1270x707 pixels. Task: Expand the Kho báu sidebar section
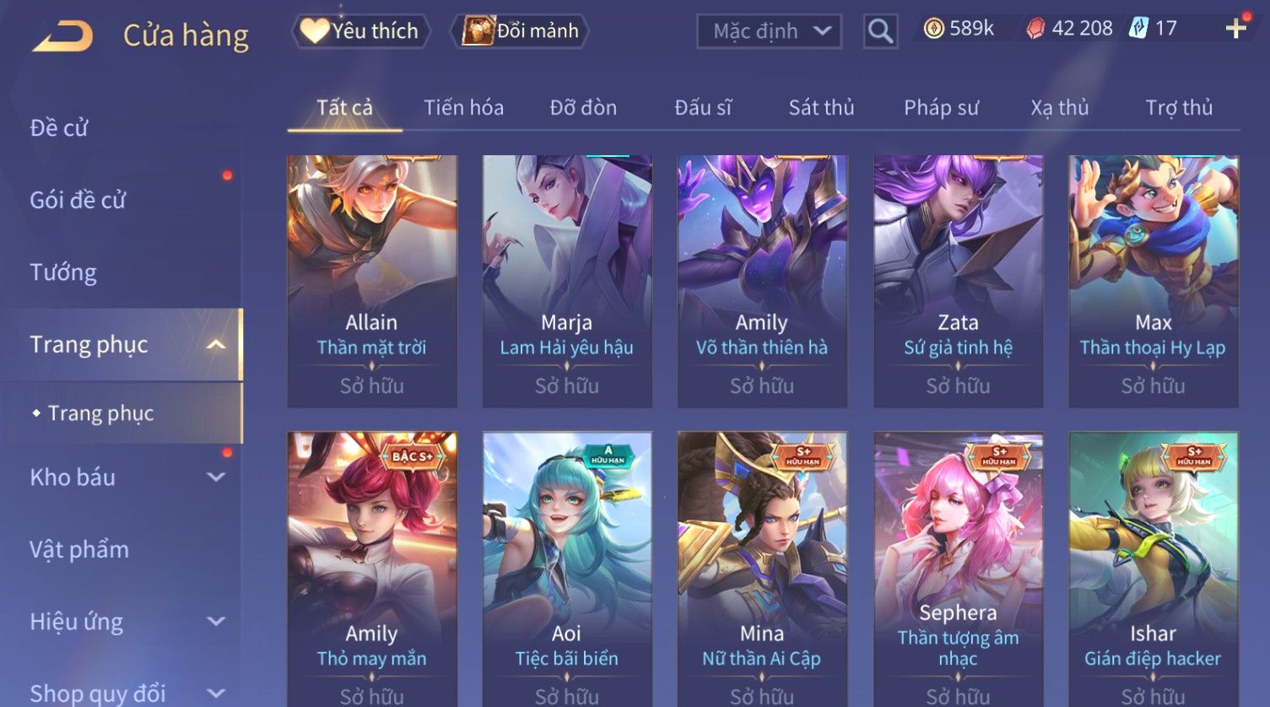216,477
